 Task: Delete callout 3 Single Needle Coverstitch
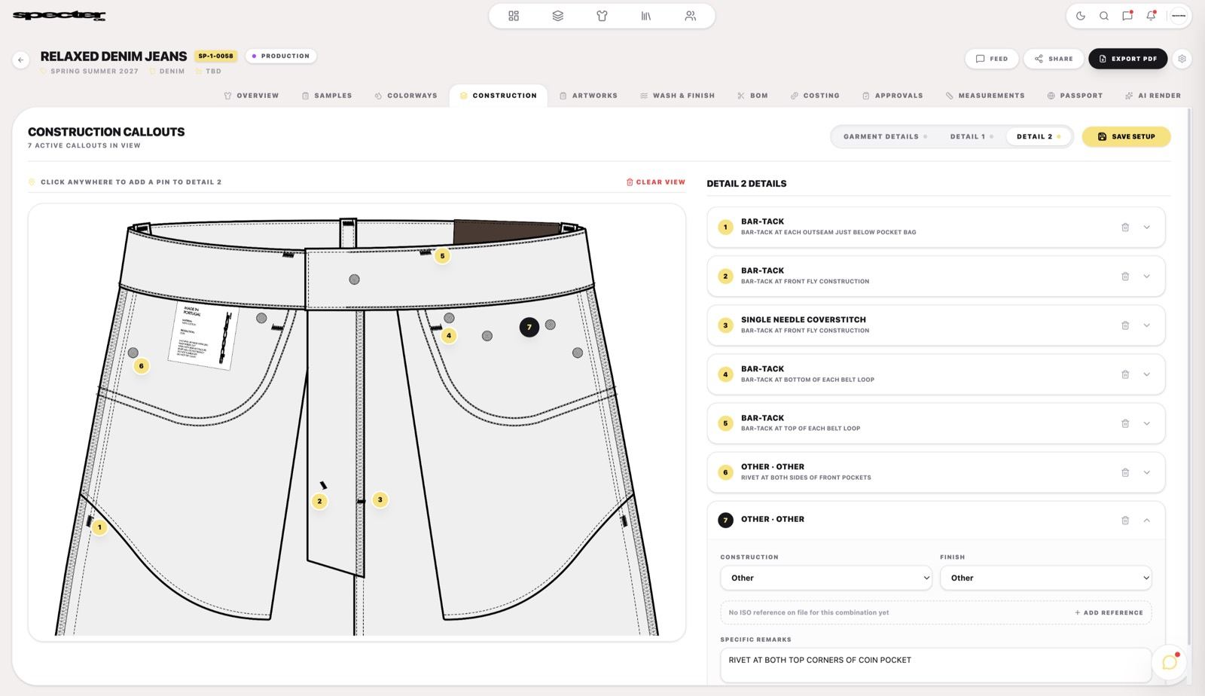click(x=1125, y=325)
